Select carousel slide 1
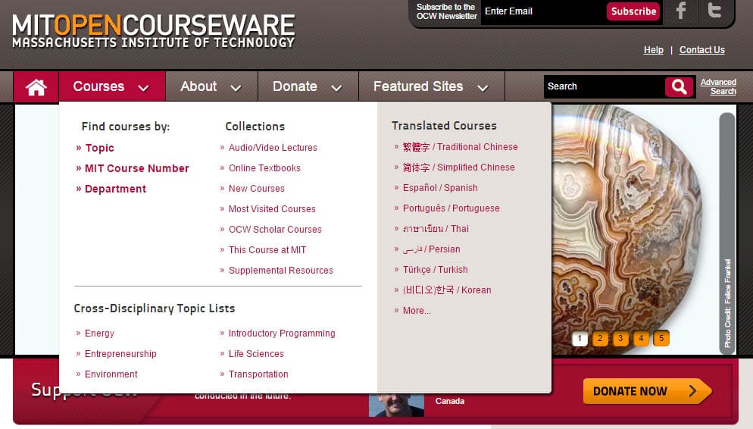Viewport: 753px width, 429px height. (x=580, y=338)
